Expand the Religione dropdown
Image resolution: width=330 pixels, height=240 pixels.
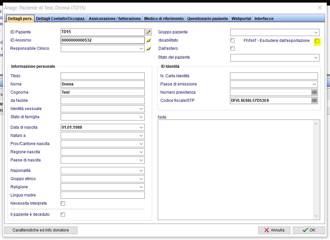tap(141, 187)
